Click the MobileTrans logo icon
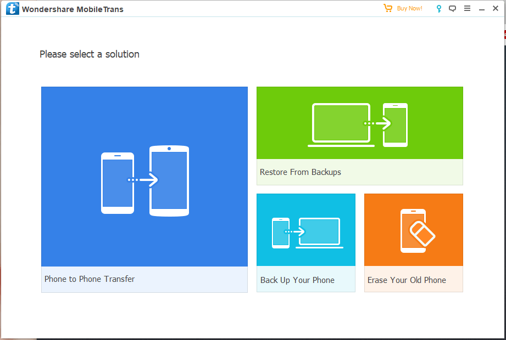 12,8
